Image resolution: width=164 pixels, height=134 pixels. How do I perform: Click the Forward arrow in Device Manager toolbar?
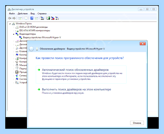tap(14, 18)
